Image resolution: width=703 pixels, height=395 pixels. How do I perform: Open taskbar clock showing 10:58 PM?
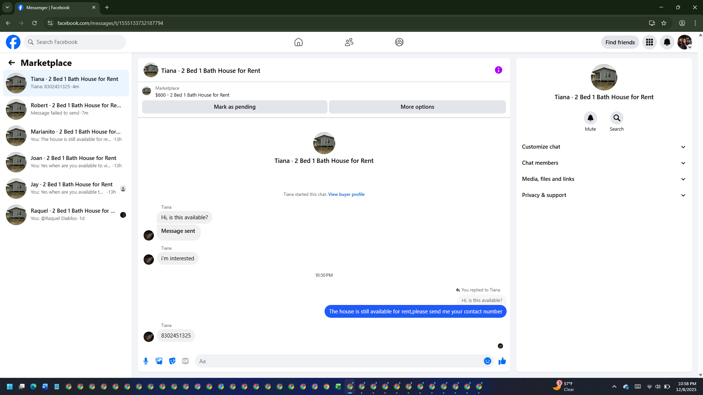[x=687, y=387]
